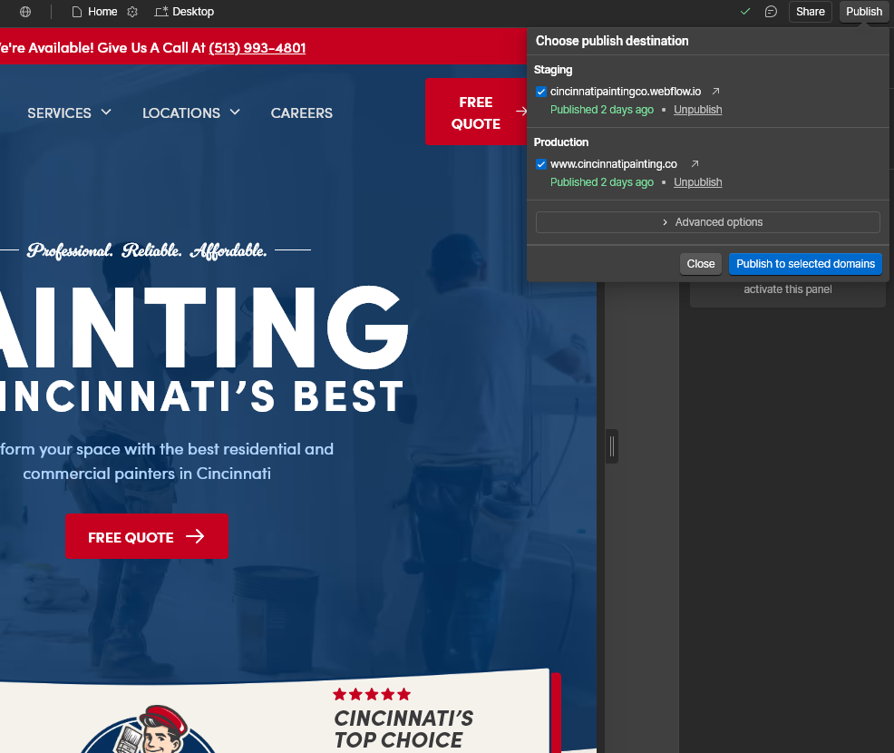The image size is (894, 753).
Task: Click the header Free Quote button
Action: [476, 112]
